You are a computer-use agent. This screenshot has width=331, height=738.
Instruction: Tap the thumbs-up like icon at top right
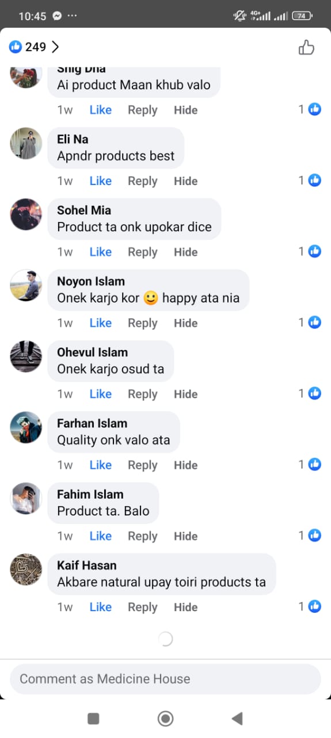click(x=306, y=47)
